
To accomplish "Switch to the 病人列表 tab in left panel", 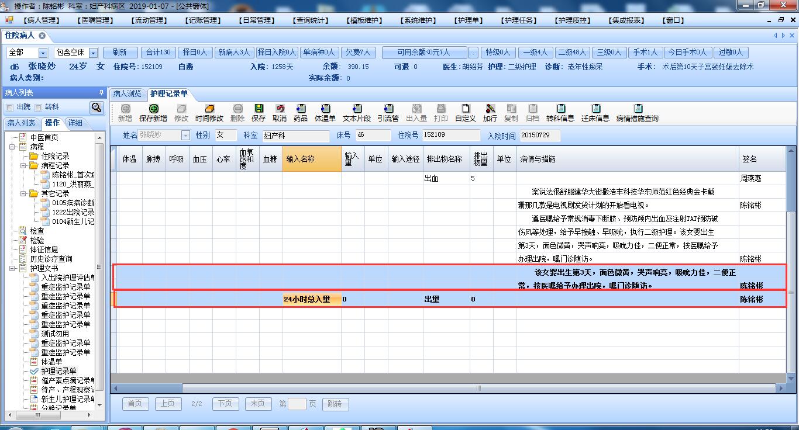I will tap(22, 123).
